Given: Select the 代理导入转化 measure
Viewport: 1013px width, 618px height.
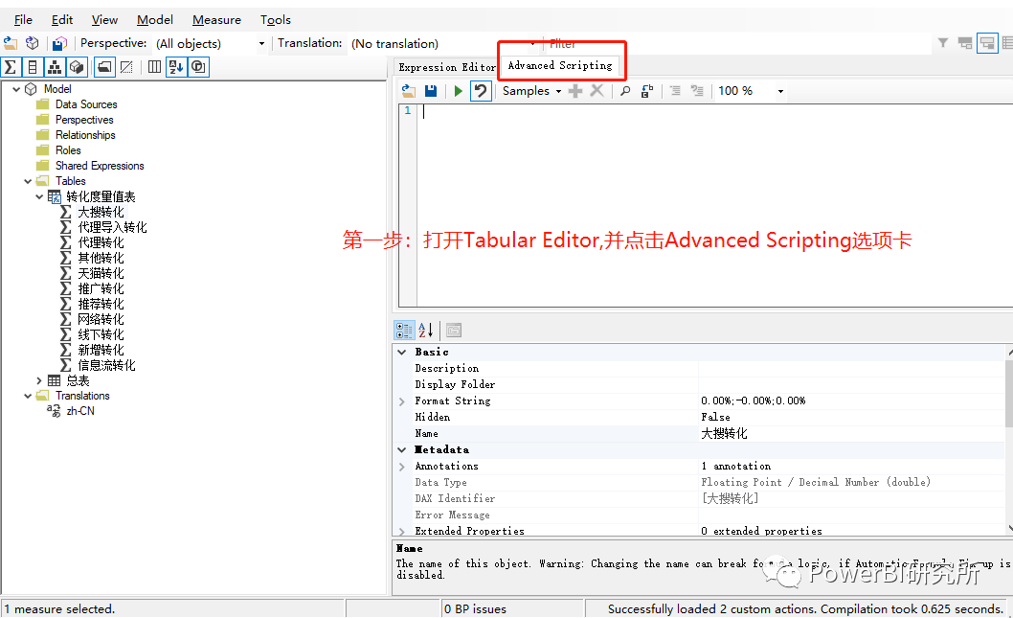Looking at the screenshot, I should click(x=112, y=227).
